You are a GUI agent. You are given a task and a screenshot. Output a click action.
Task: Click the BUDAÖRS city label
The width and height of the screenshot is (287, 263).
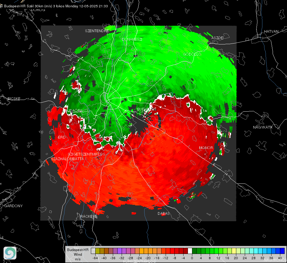click(x=74, y=110)
